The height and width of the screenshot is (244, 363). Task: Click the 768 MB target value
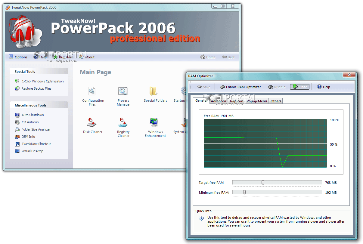331,183
